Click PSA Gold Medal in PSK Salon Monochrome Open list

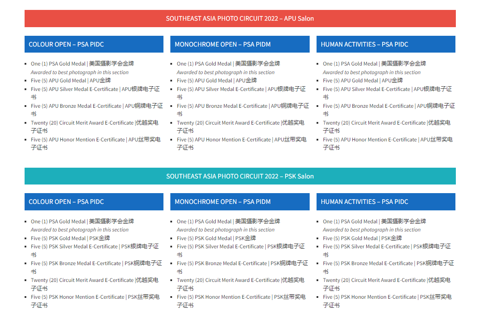click(x=229, y=222)
